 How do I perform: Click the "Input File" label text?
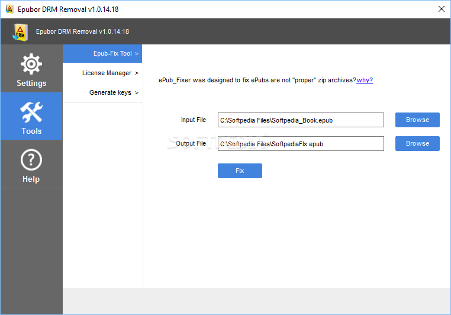tap(194, 120)
